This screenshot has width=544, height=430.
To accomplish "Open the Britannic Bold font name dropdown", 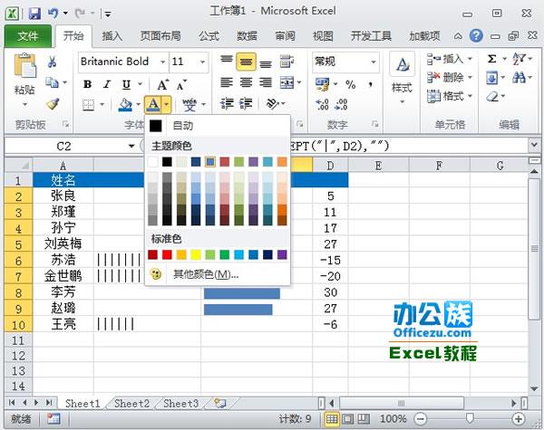I will click(x=162, y=62).
